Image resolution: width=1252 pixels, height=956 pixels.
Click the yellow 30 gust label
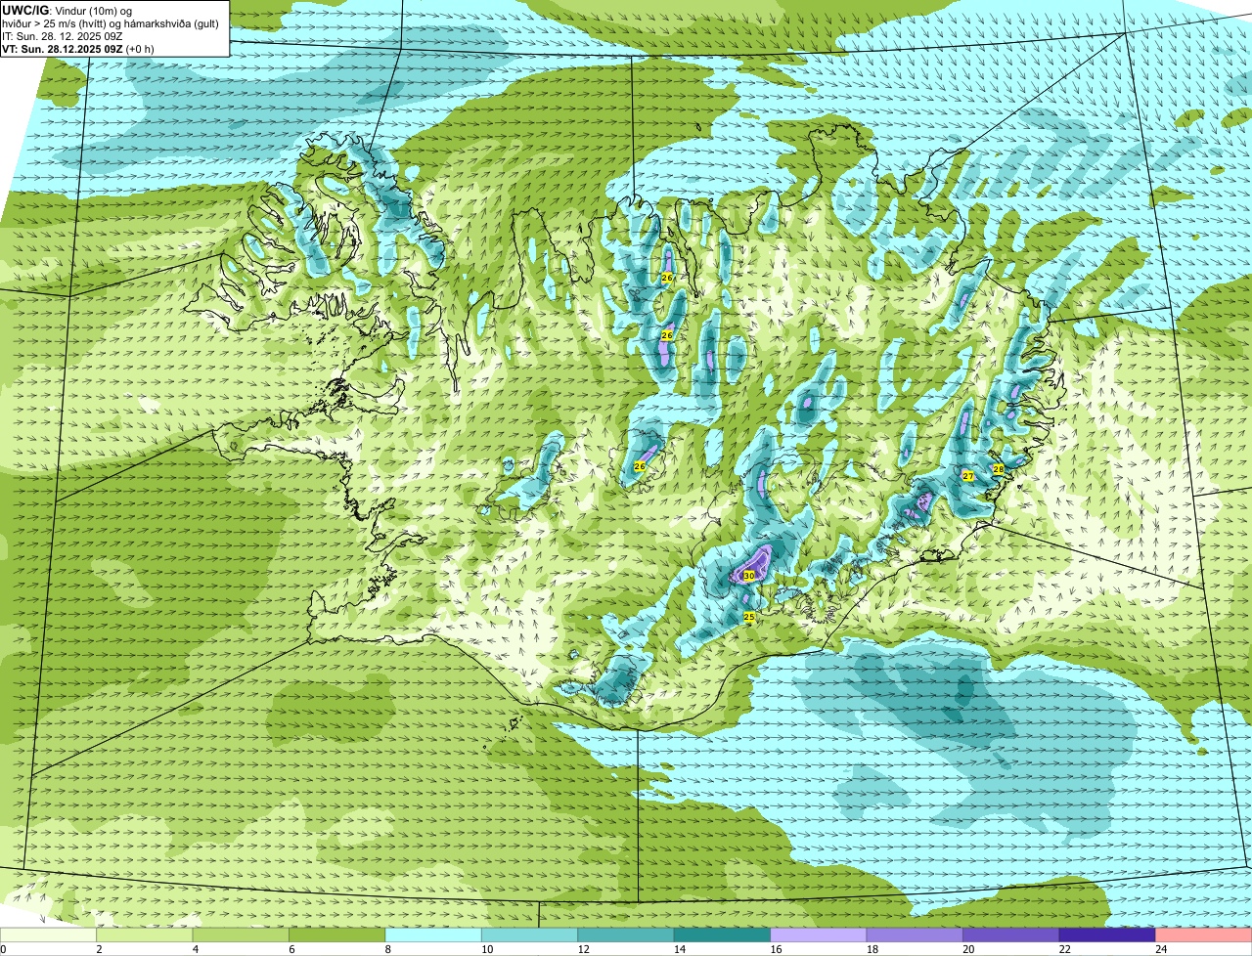(x=749, y=576)
